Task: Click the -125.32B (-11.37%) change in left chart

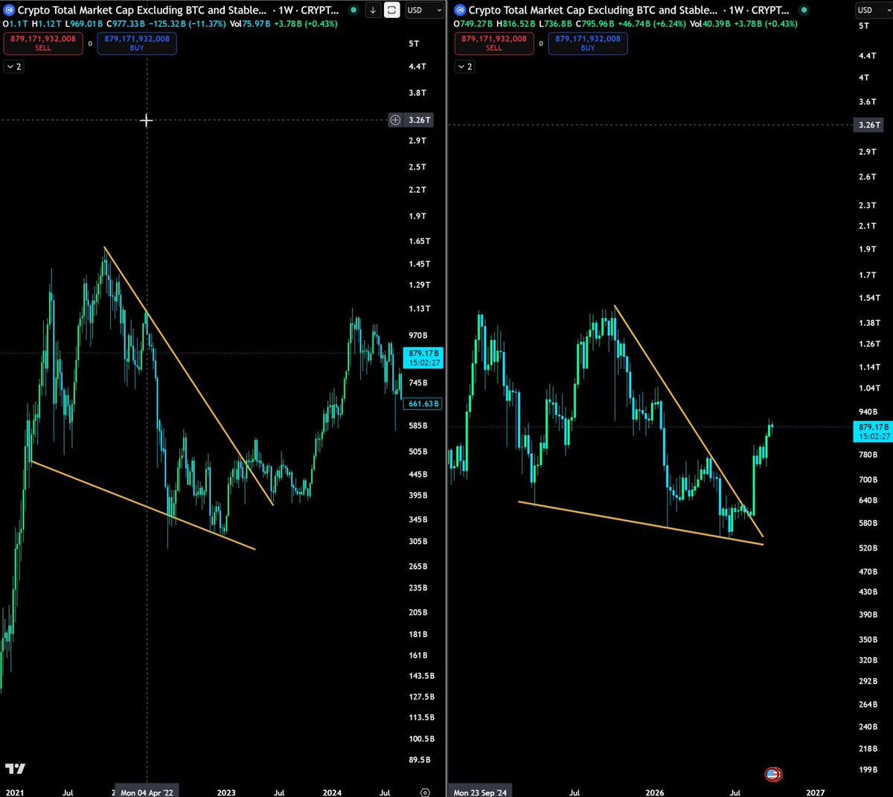Action: coord(187,24)
